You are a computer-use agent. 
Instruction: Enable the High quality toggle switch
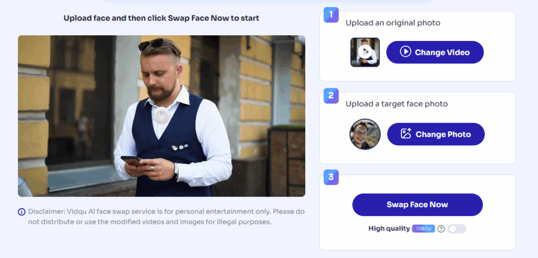457,229
